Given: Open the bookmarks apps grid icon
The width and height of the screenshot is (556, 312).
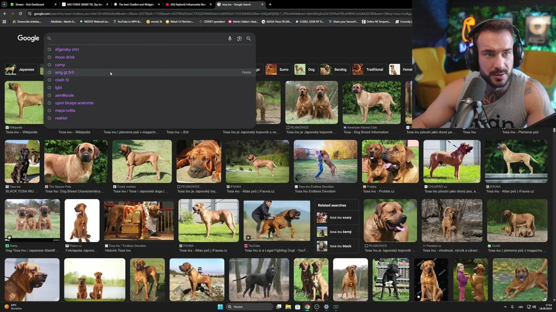Looking at the screenshot, I should (x=4, y=21).
